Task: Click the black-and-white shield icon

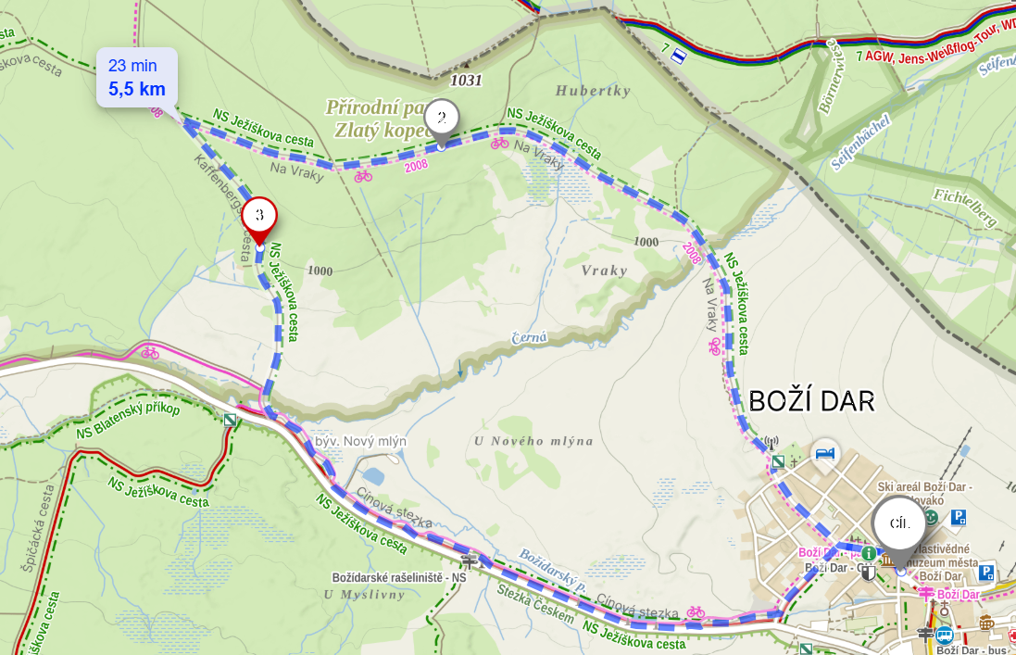Action: click(868, 573)
